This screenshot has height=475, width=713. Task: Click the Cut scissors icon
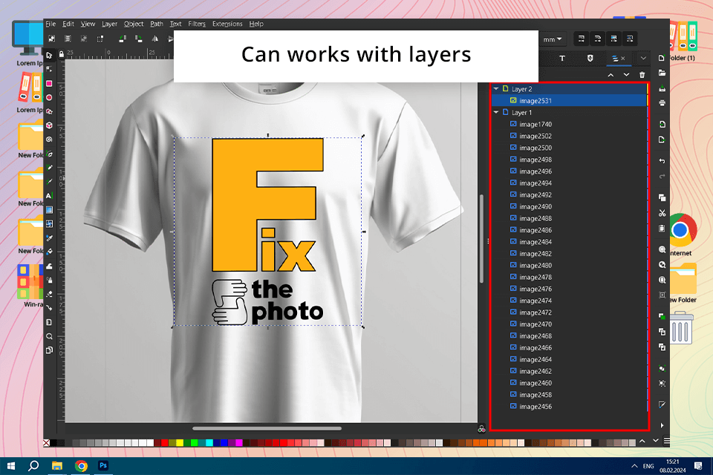[662, 213]
